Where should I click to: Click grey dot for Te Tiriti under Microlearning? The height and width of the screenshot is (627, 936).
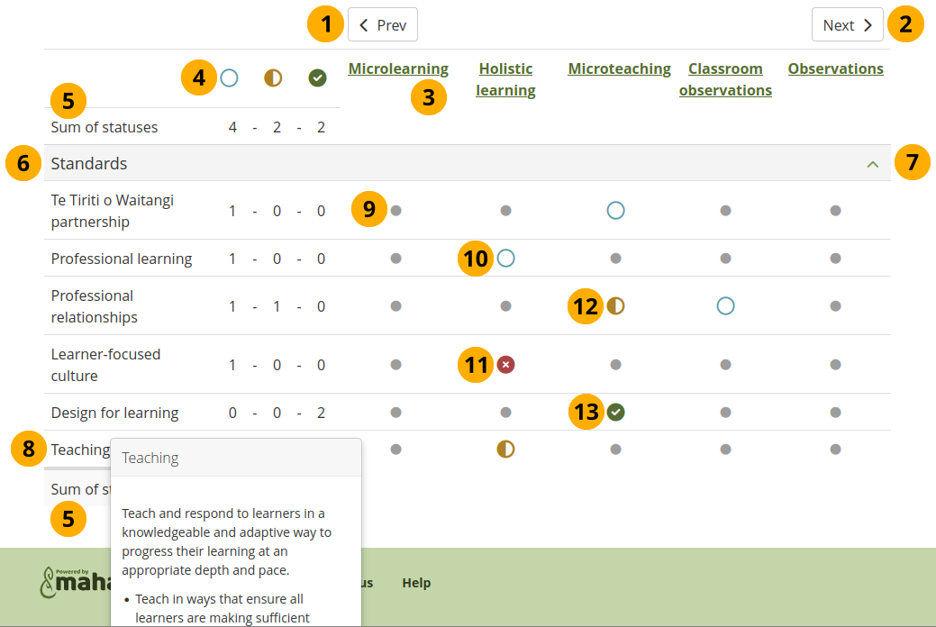tap(395, 211)
